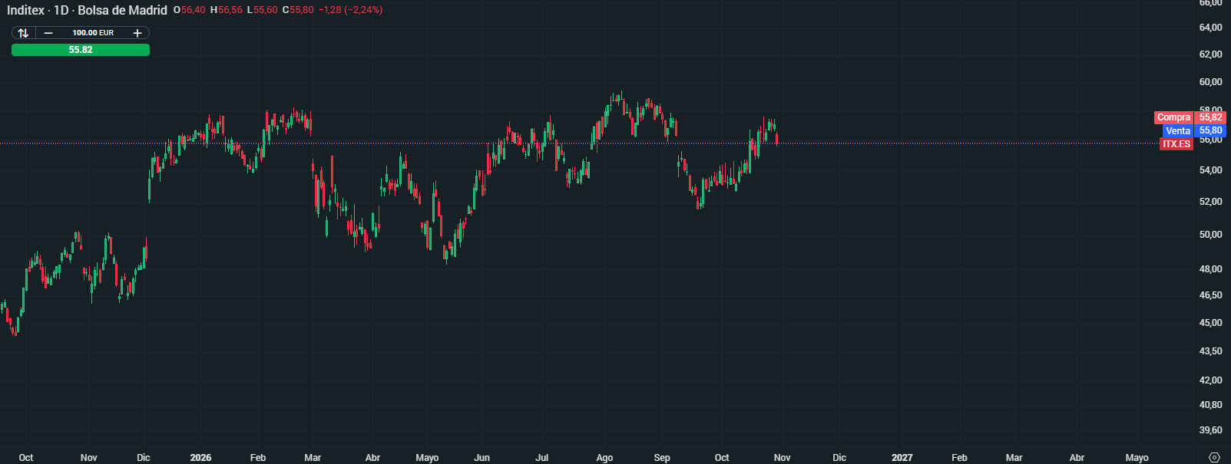Click the 43,50 price axis label

[1211, 351]
